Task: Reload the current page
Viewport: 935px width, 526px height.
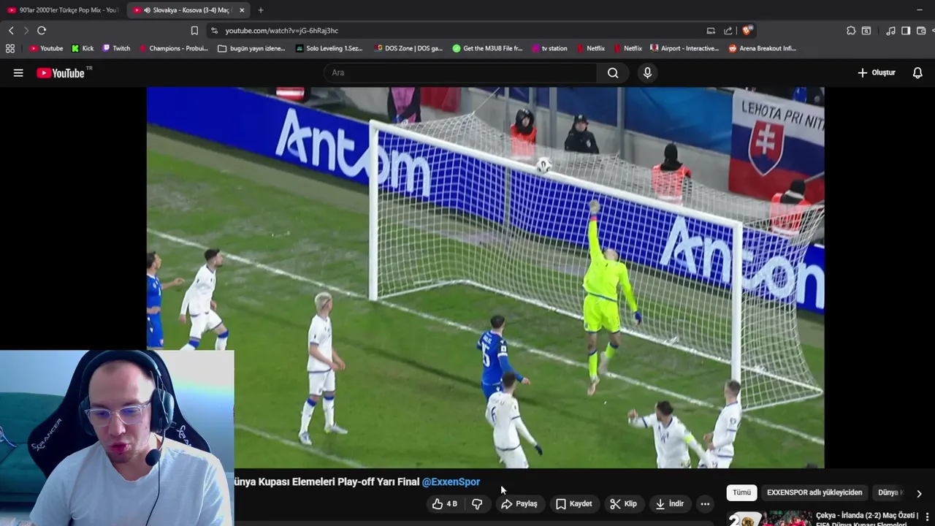Action: coord(42,31)
